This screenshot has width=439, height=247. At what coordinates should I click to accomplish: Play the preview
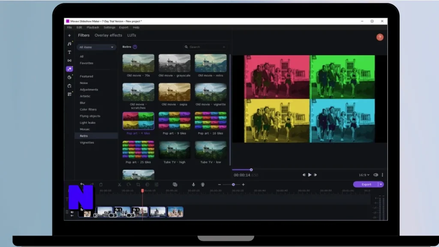pyautogui.click(x=310, y=175)
